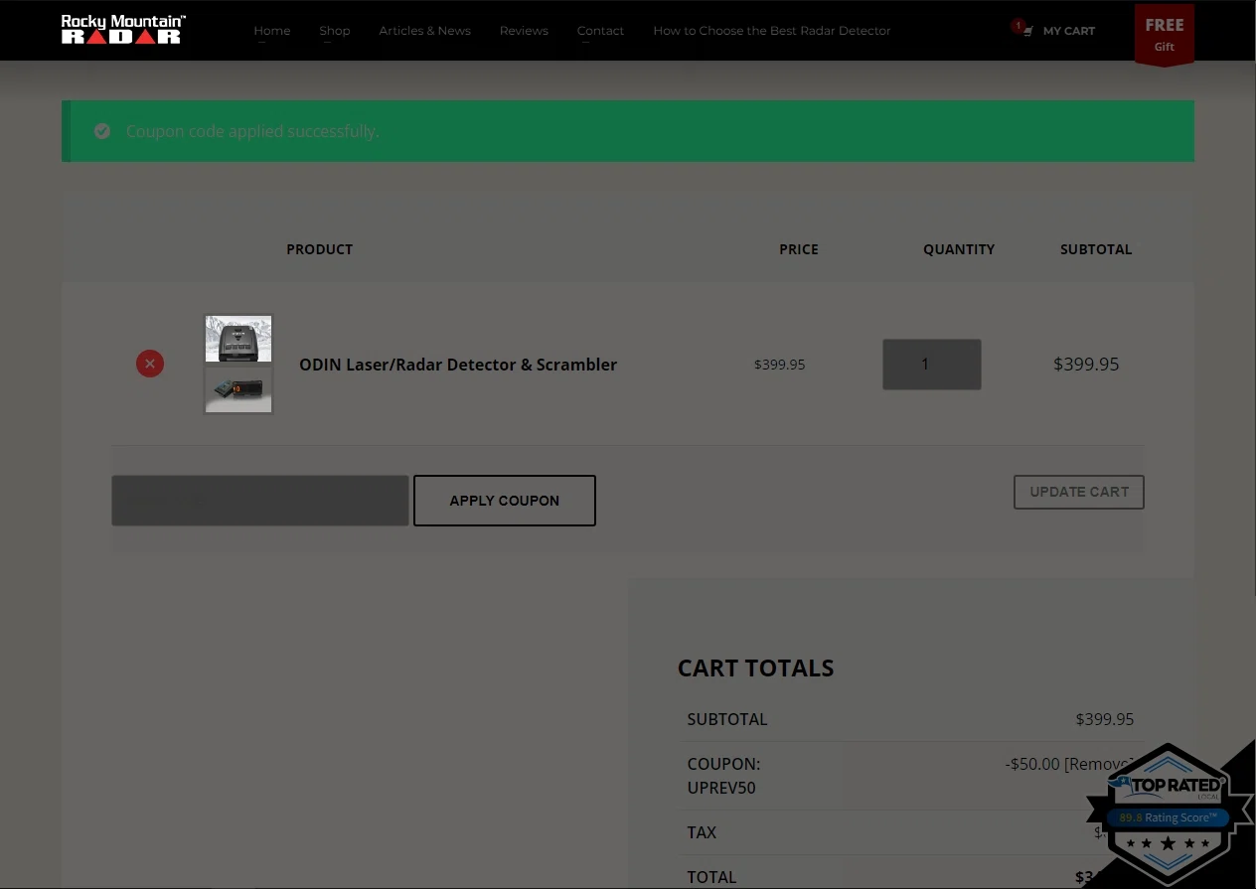
Task: Click the $399.95 unit price
Action: pyautogui.click(x=780, y=365)
